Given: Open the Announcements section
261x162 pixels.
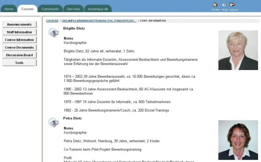Looking at the screenshot, I should (19, 24).
